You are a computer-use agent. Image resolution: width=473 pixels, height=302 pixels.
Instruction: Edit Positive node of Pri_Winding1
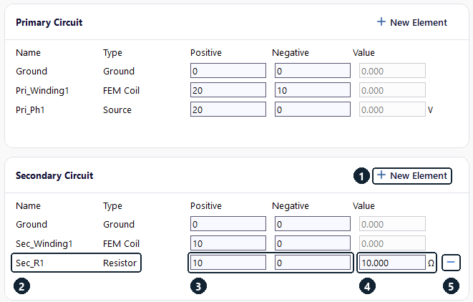228,90
